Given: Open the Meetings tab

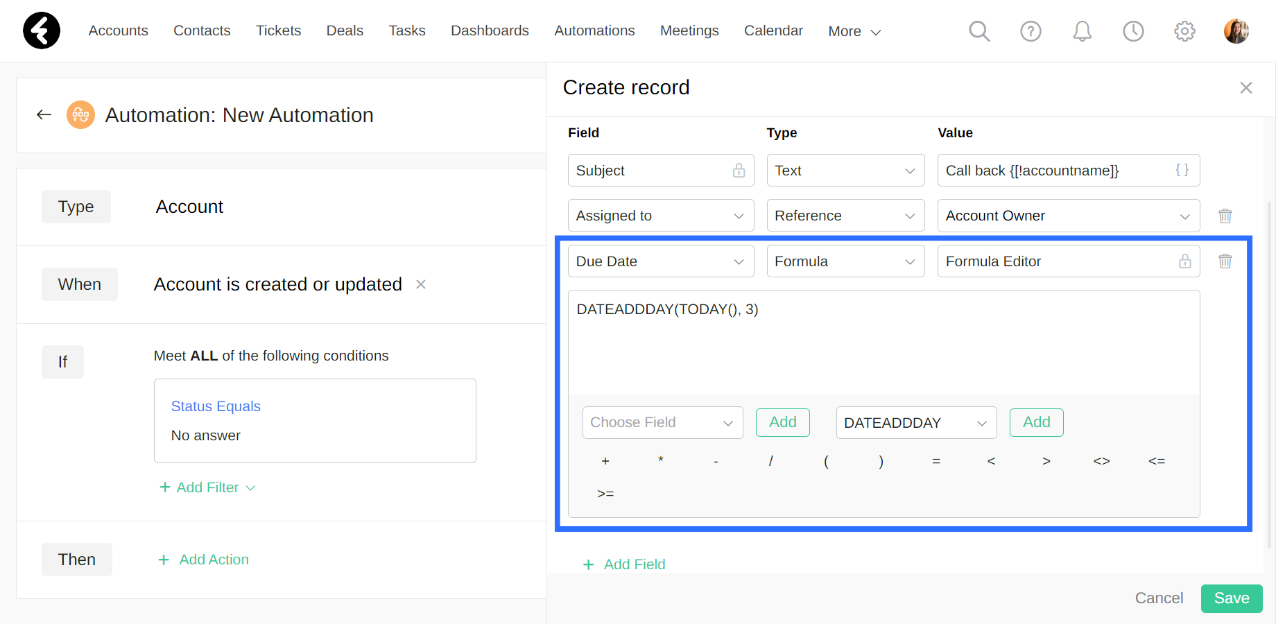Looking at the screenshot, I should [689, 31].
